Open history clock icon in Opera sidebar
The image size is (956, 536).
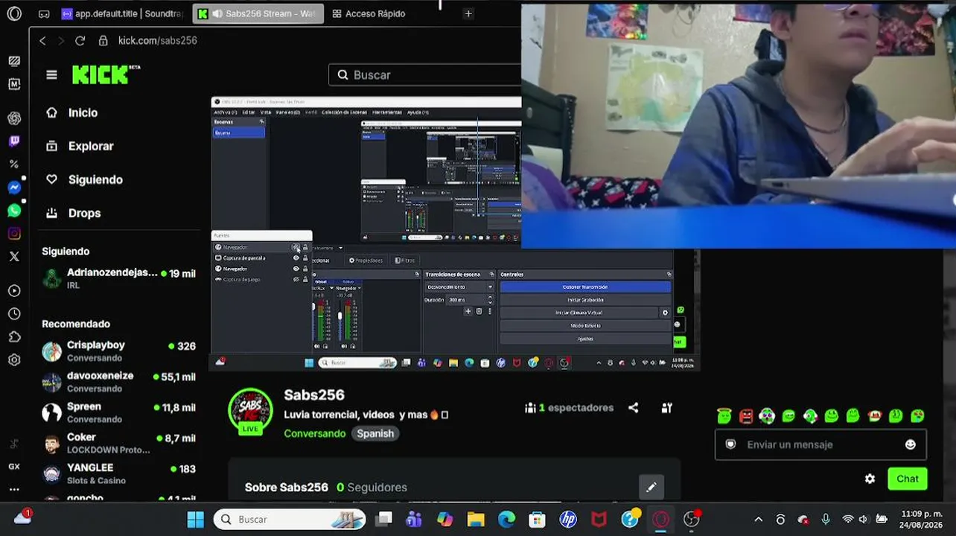14,314
